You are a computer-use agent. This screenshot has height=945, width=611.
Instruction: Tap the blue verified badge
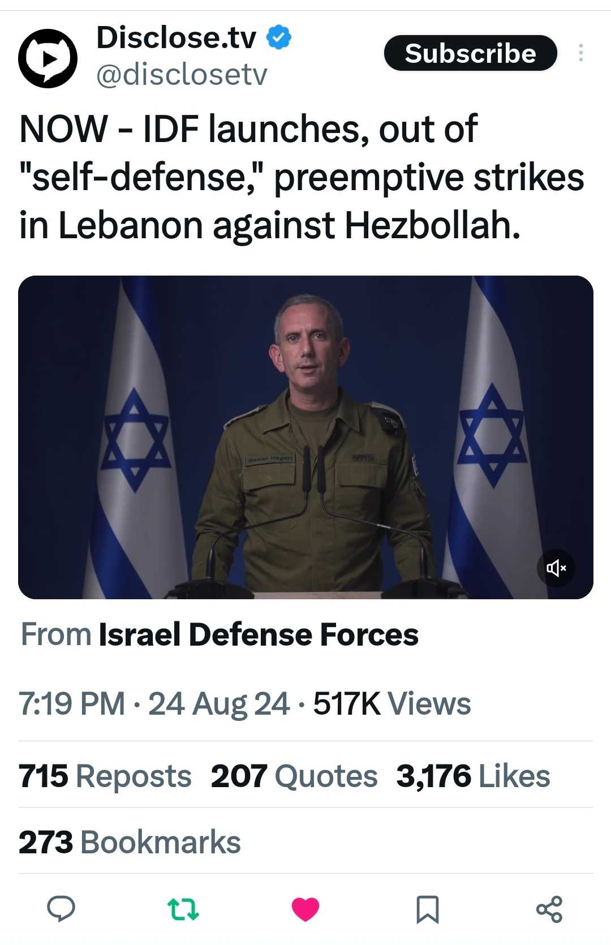click(x=279, y=37)
